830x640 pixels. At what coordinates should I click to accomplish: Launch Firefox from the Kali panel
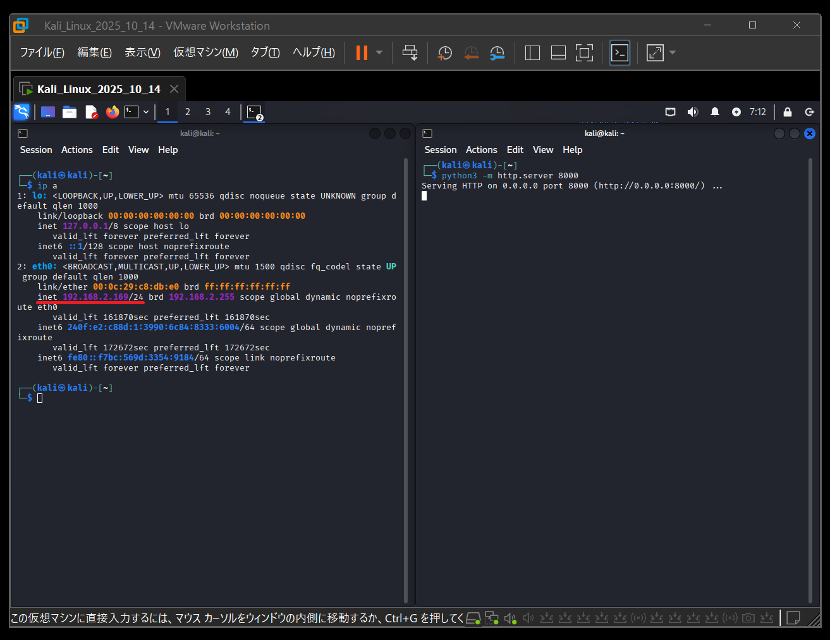[113, 112]
